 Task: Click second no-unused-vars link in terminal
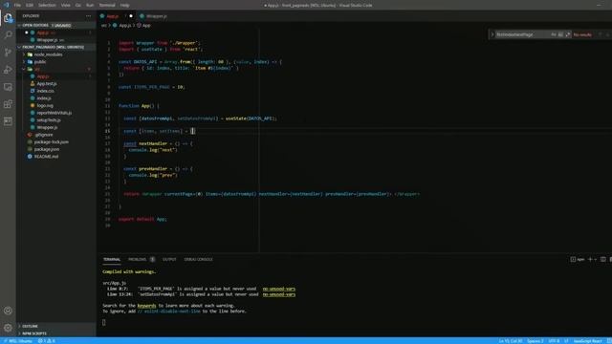278,294
